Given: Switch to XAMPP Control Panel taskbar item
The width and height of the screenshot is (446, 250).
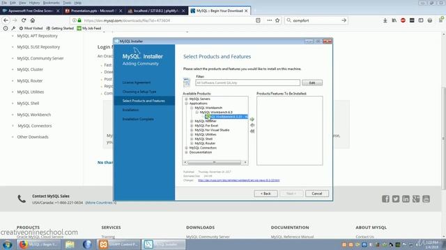Looking at the screenshot, I should click(118, 244).
